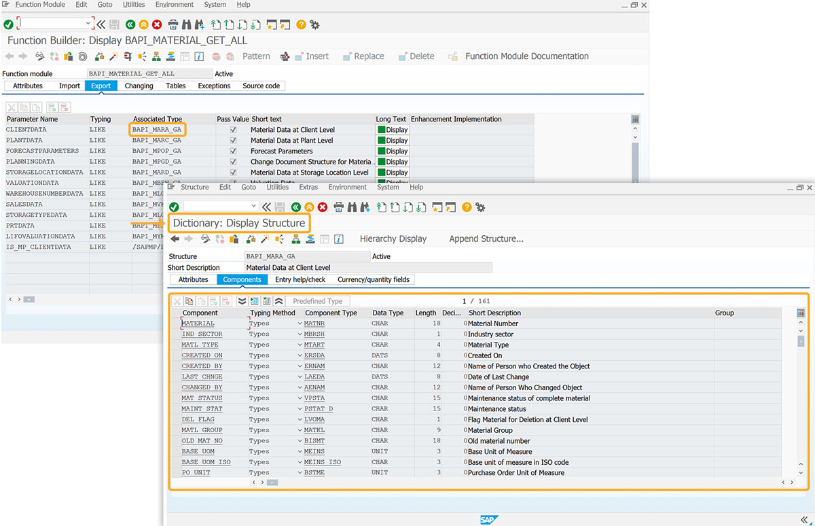
Task: Toggle Pass Value checkbox for STORAGELOCATIONDATA
Action: (234, 173)
